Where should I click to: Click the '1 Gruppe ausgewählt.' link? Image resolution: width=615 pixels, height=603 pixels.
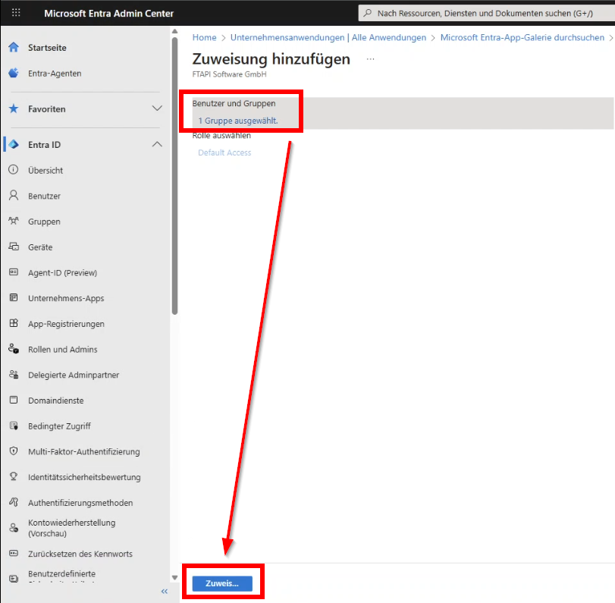click(238, 121)
